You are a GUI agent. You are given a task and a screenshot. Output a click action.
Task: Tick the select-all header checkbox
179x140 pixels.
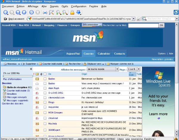[x=45, y=74]
